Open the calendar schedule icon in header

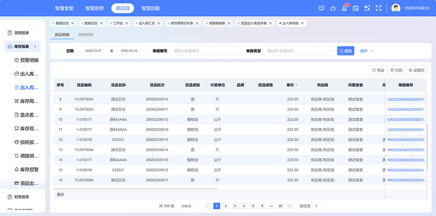[x=356, y=8]
